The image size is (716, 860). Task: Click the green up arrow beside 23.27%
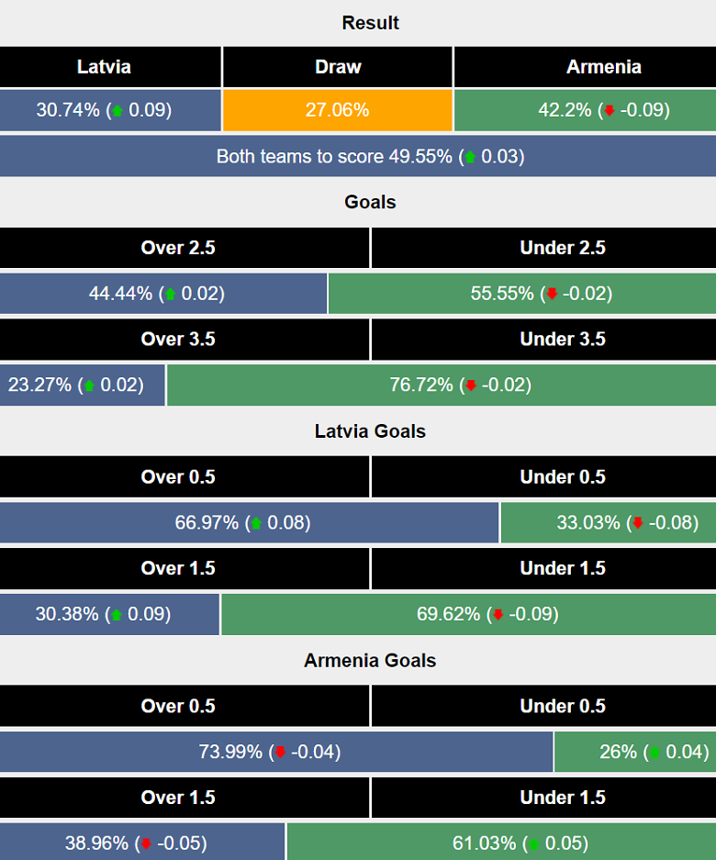click(89, 386)
